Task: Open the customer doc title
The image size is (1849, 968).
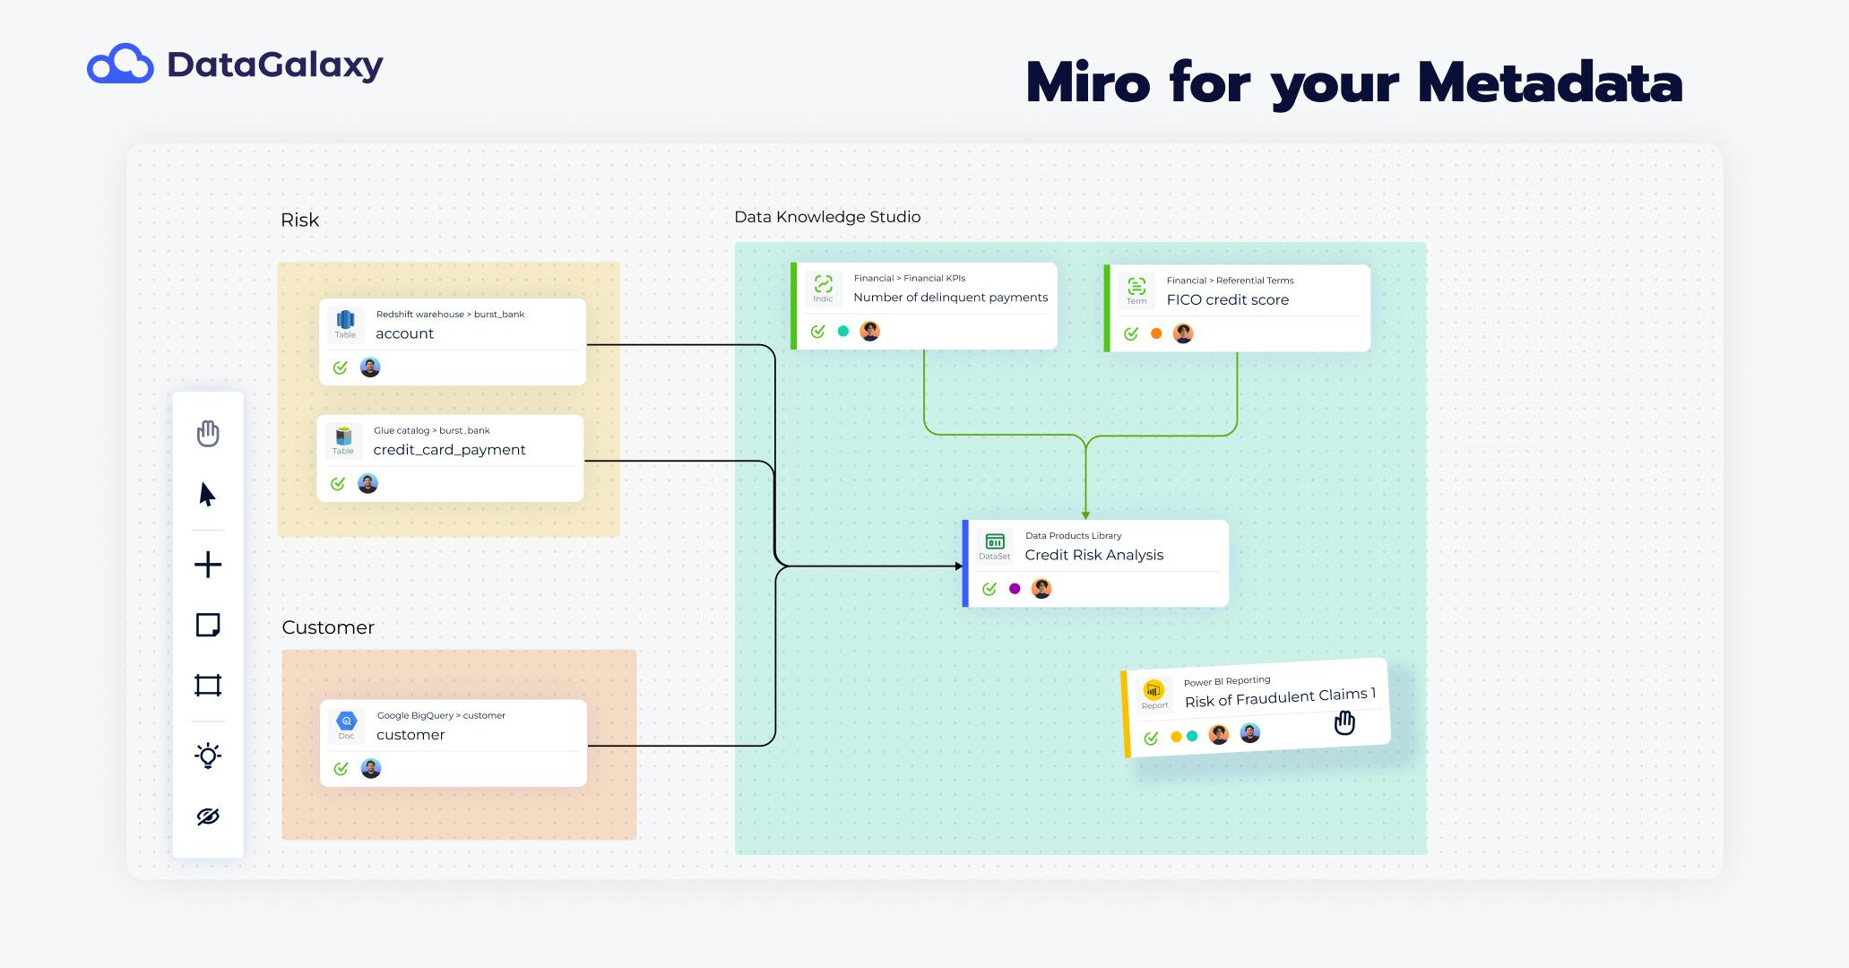Action: (410, 736)
